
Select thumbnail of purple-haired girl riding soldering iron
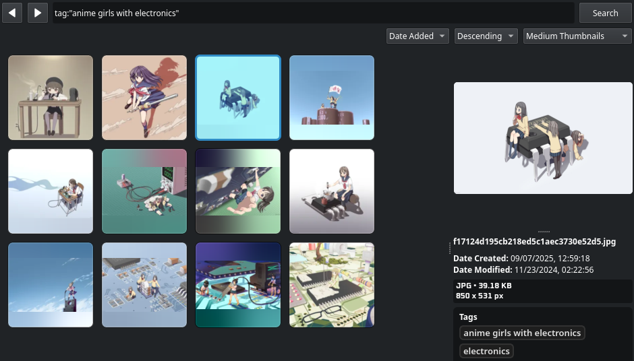click(144, 98)
